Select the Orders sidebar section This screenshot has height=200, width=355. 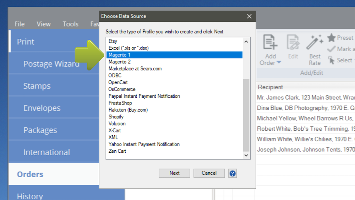pos(54,174)
